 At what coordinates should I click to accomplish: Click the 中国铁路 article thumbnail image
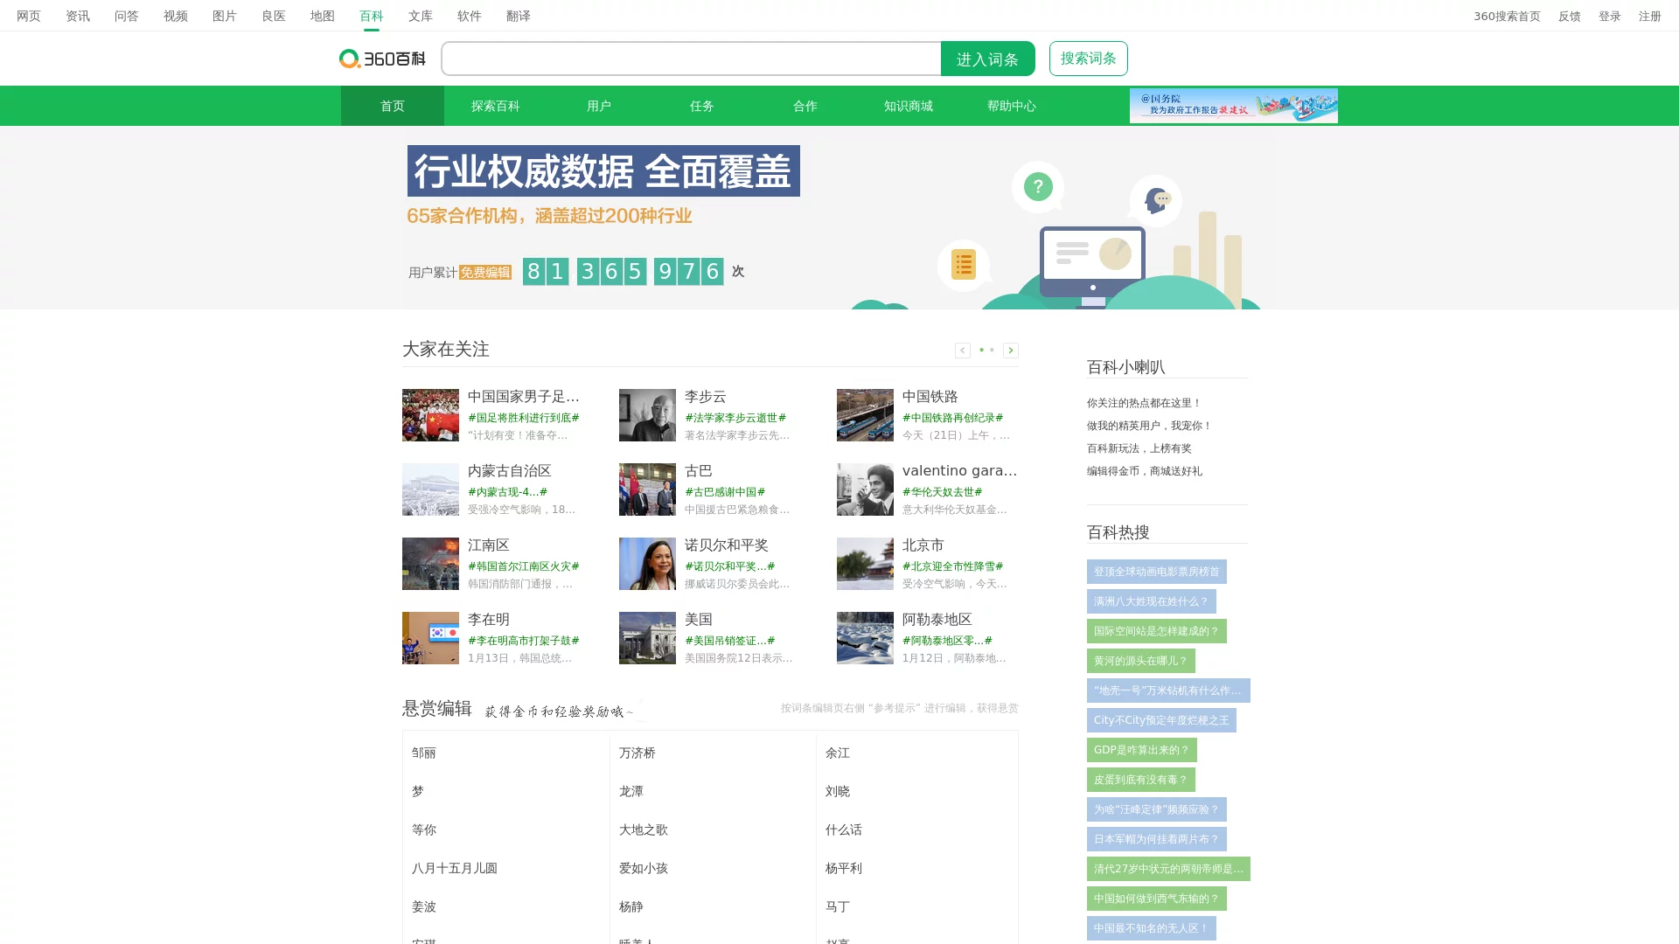865,414
